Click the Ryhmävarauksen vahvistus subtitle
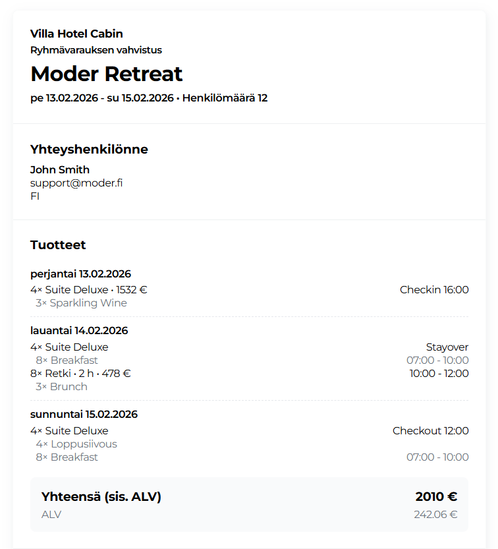The image size is (498, 549). 96,50
